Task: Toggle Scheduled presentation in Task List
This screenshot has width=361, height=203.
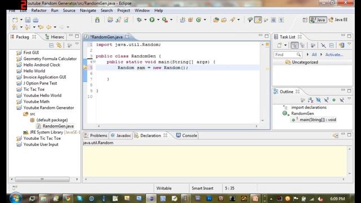Action: click(x=302, y=45)
